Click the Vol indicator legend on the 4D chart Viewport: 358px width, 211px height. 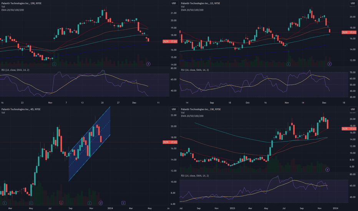click(3, 113)
